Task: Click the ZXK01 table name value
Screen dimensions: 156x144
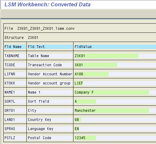Action: (107, 56)
